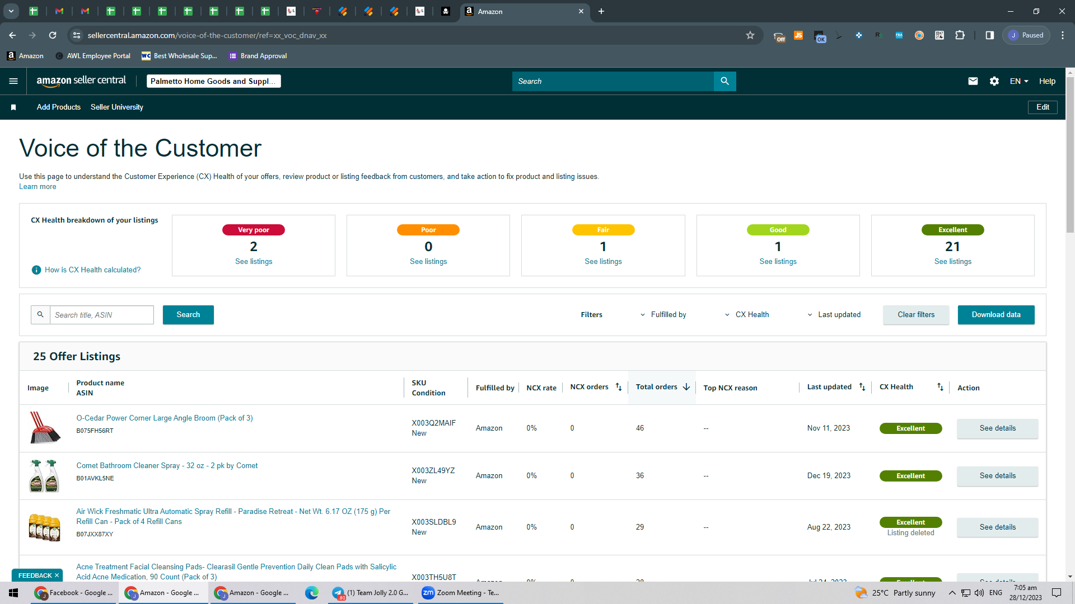Click the Air Wick refill product thumbnail
The image size is (1075, 604).
coord(45,527)
